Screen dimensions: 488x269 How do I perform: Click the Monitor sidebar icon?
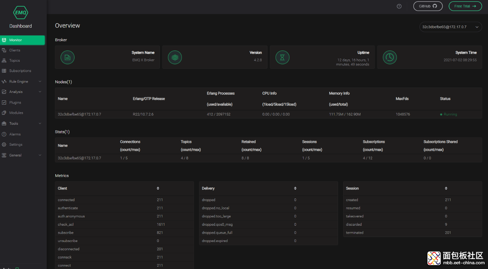tap(4, 40)
